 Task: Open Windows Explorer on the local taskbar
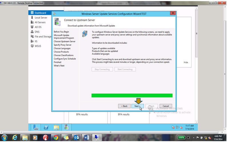25,137
